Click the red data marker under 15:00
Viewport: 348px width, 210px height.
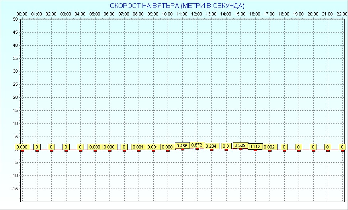pos(240,149)
